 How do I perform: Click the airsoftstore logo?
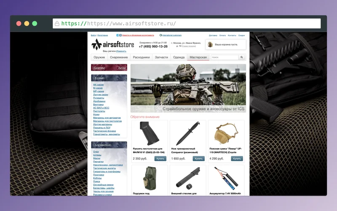pyautogui.click(x=112, y=45)
